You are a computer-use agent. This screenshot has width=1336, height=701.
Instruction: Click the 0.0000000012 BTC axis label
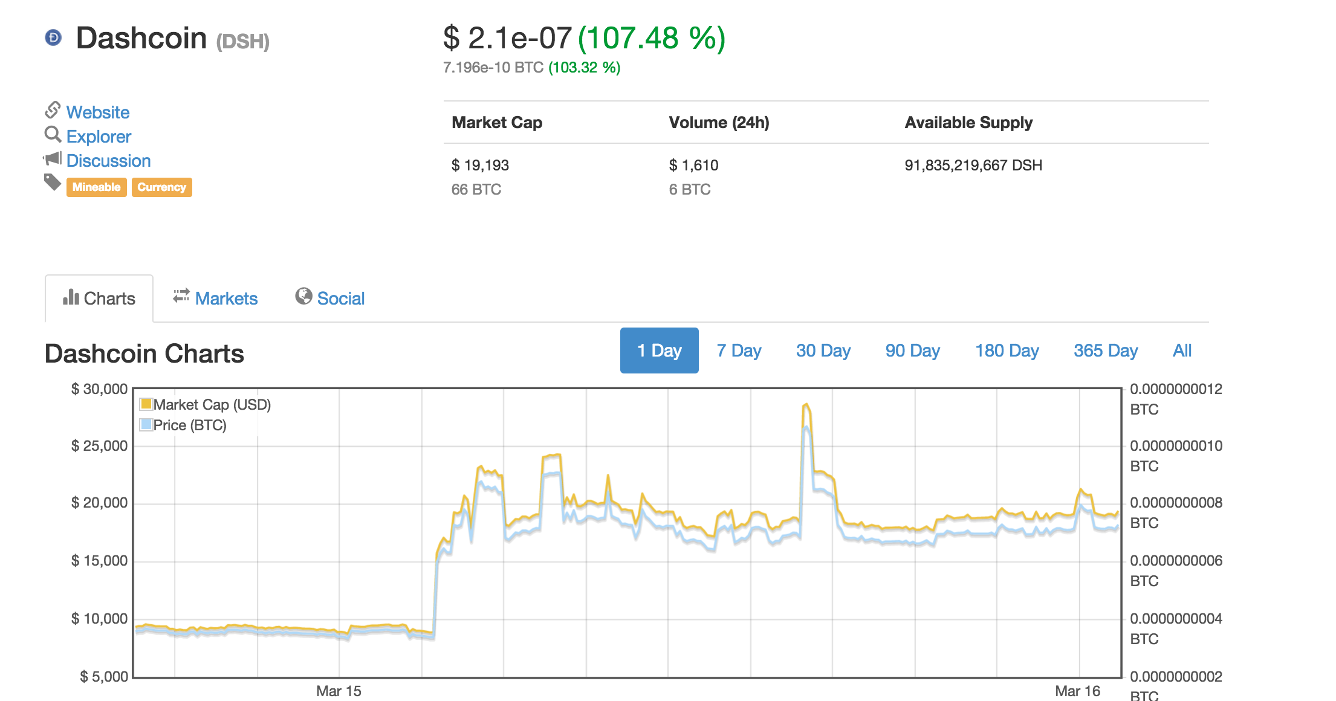coord(1176,399)
